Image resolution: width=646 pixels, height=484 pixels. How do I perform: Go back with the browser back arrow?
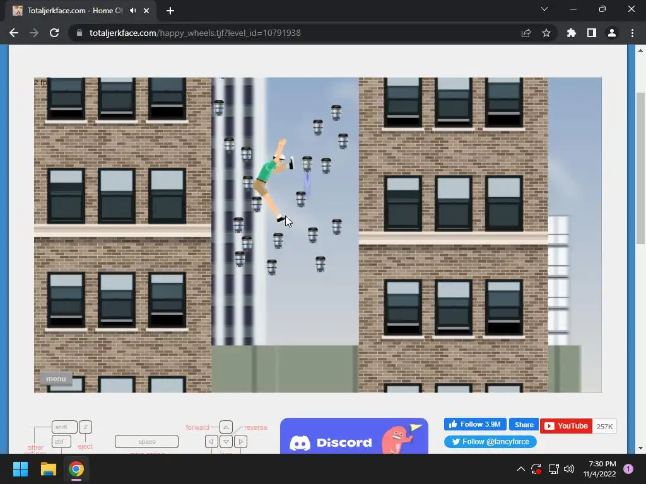(14, 33)
